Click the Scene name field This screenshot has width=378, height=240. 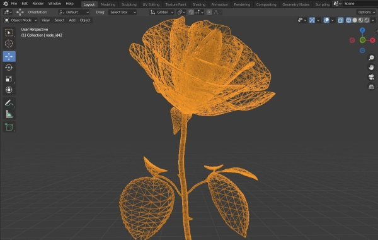(360, 4)
